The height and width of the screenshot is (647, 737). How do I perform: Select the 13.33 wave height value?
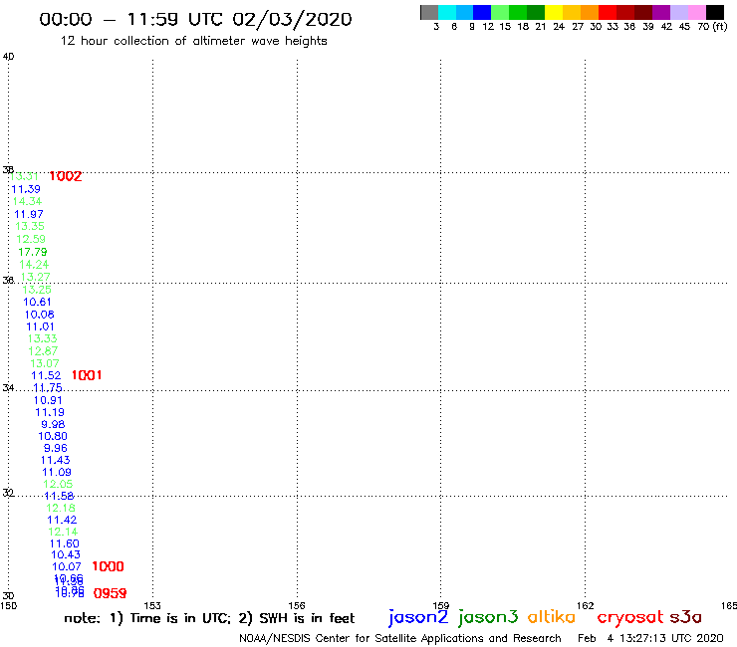42,338
